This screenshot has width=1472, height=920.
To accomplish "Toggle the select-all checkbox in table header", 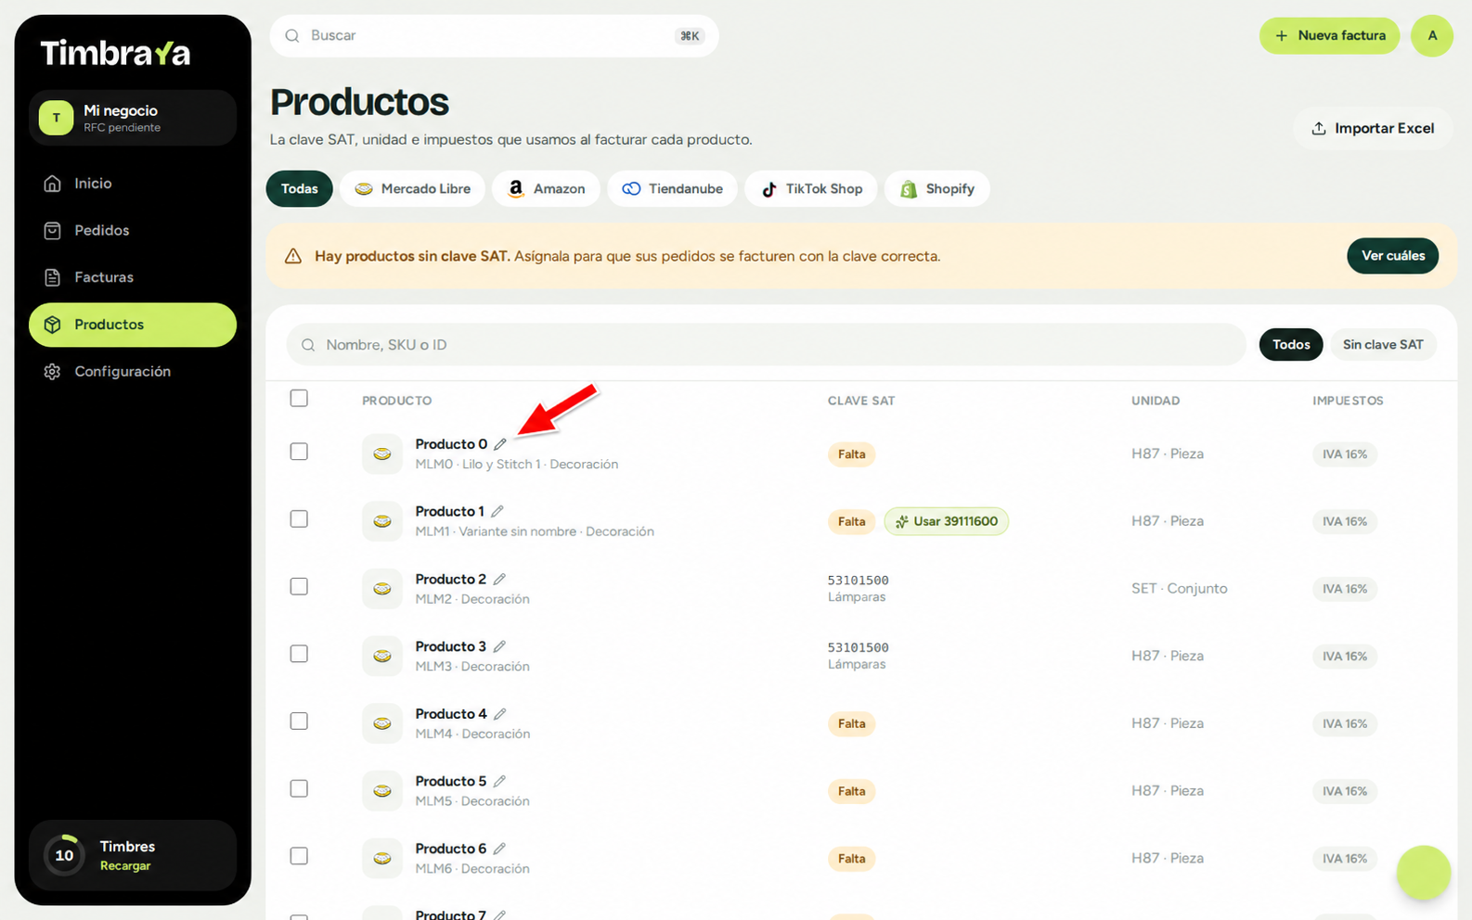I will (299, 398).
